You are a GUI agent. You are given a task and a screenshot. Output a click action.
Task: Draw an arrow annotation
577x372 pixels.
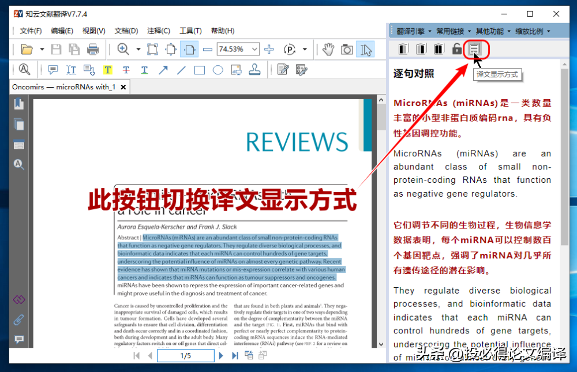click(163, 70)
